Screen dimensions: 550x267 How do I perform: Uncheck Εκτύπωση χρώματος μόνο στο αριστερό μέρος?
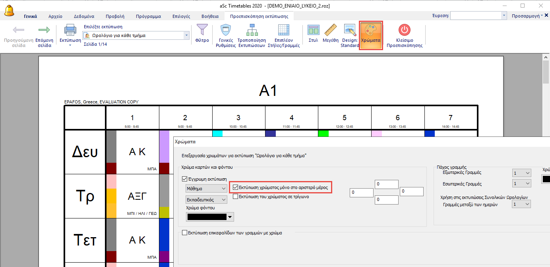[x=236, y=187]
